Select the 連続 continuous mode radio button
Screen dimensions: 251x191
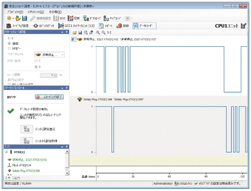(9, 43)
